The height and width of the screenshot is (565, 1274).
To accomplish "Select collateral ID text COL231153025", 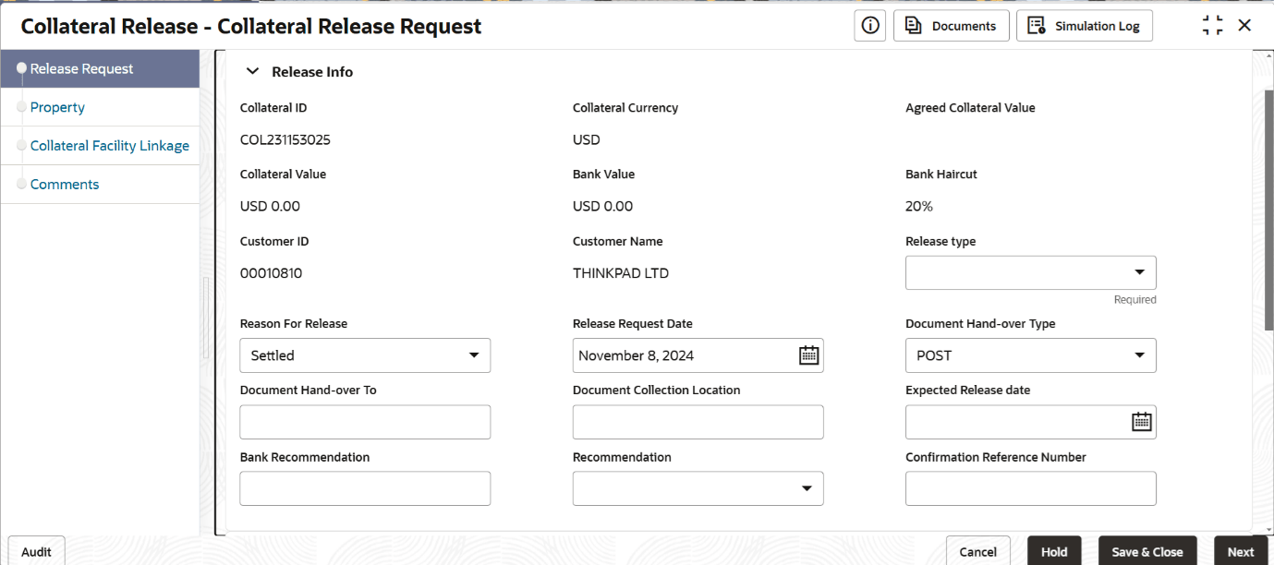I will (x=285, y=140).
